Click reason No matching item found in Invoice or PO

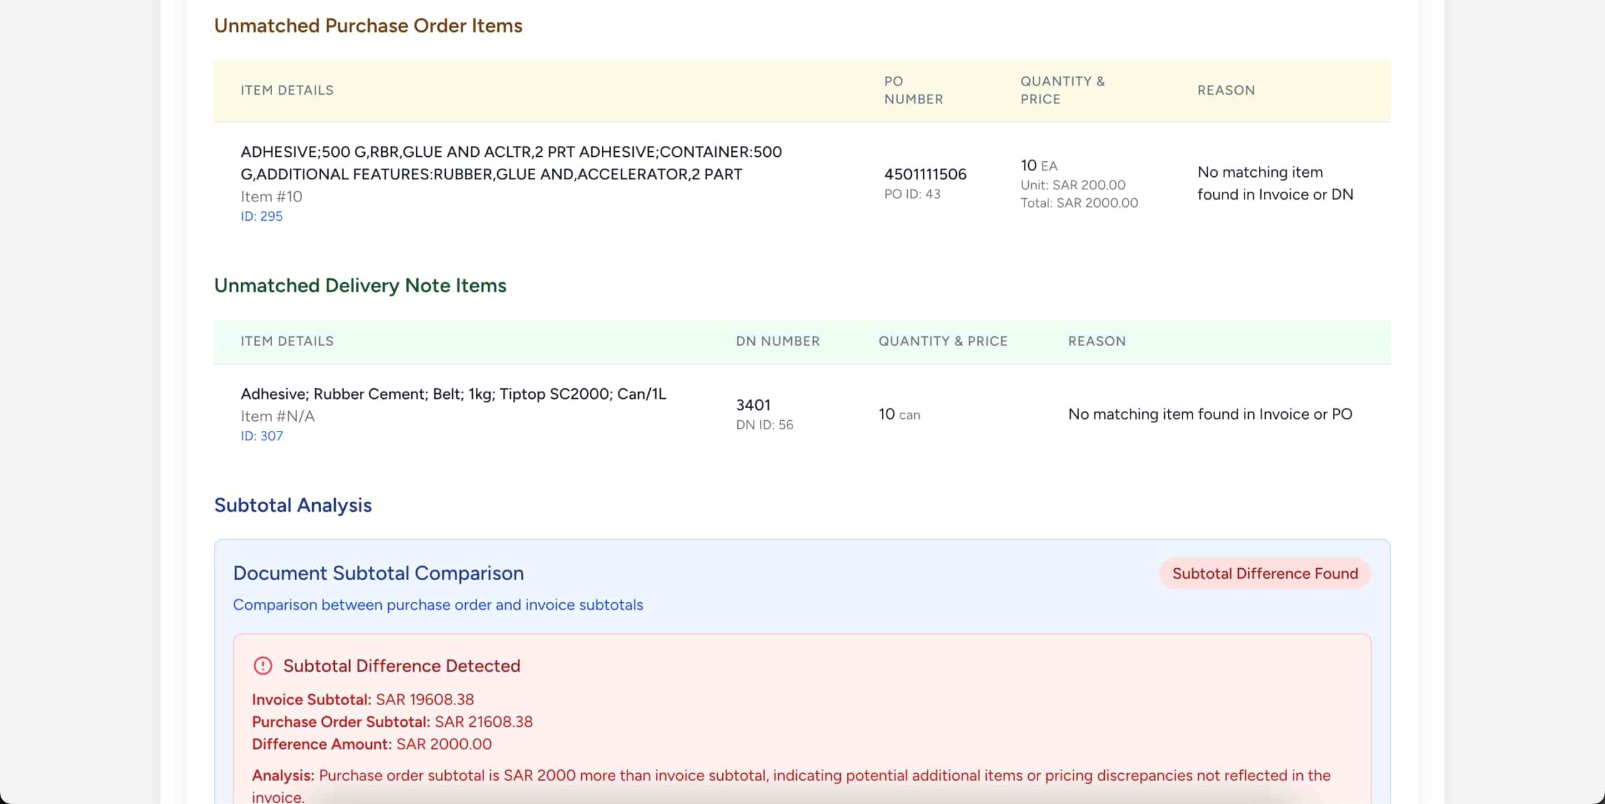point(1210,414)
